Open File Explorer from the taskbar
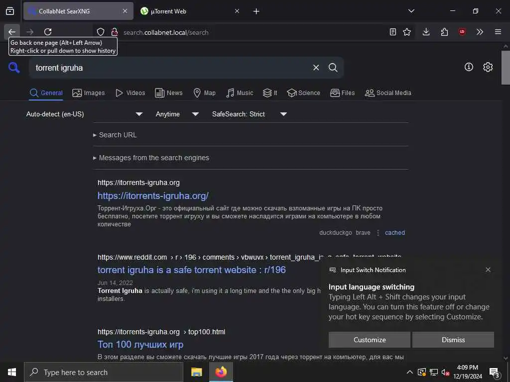The width and height of the screenshot is (510, 382). tap(196, 372)
